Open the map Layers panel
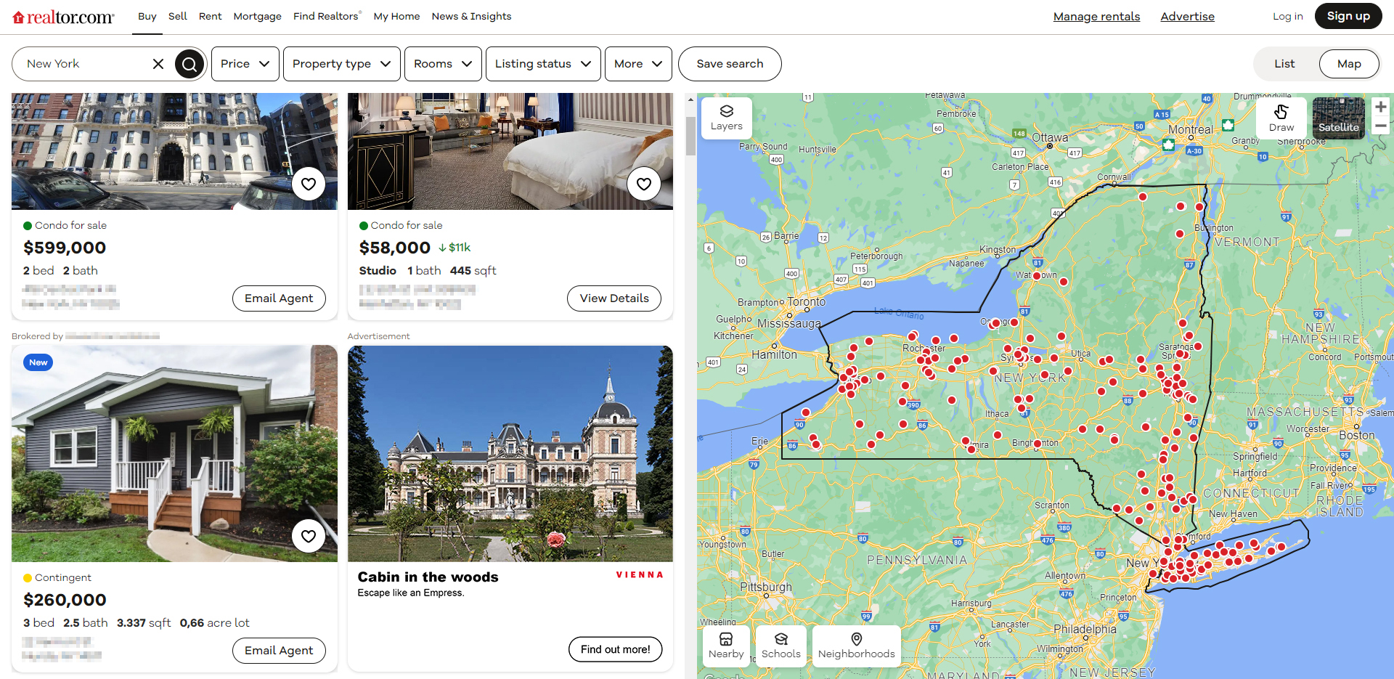The width and height of the screenshot is (1394, 679). coord(726,118)
